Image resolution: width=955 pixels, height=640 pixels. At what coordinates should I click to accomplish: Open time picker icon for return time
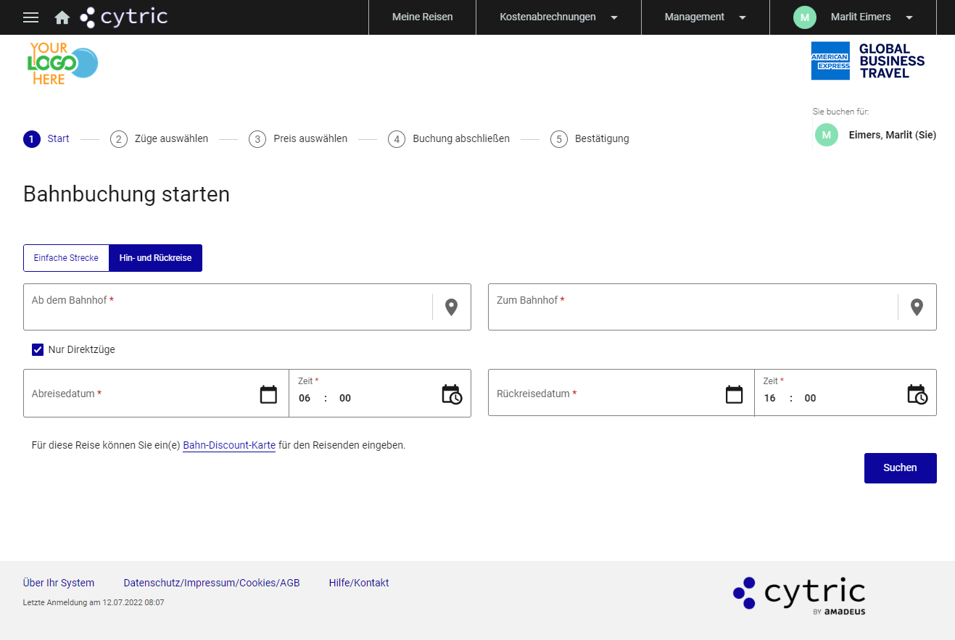[917, 394]
